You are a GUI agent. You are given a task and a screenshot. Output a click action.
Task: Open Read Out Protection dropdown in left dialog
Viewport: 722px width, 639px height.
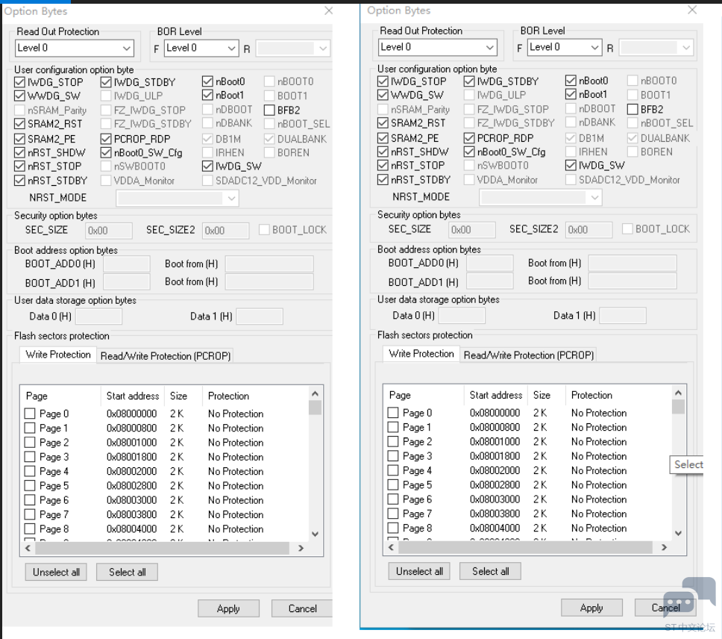(x=75, y=48)
